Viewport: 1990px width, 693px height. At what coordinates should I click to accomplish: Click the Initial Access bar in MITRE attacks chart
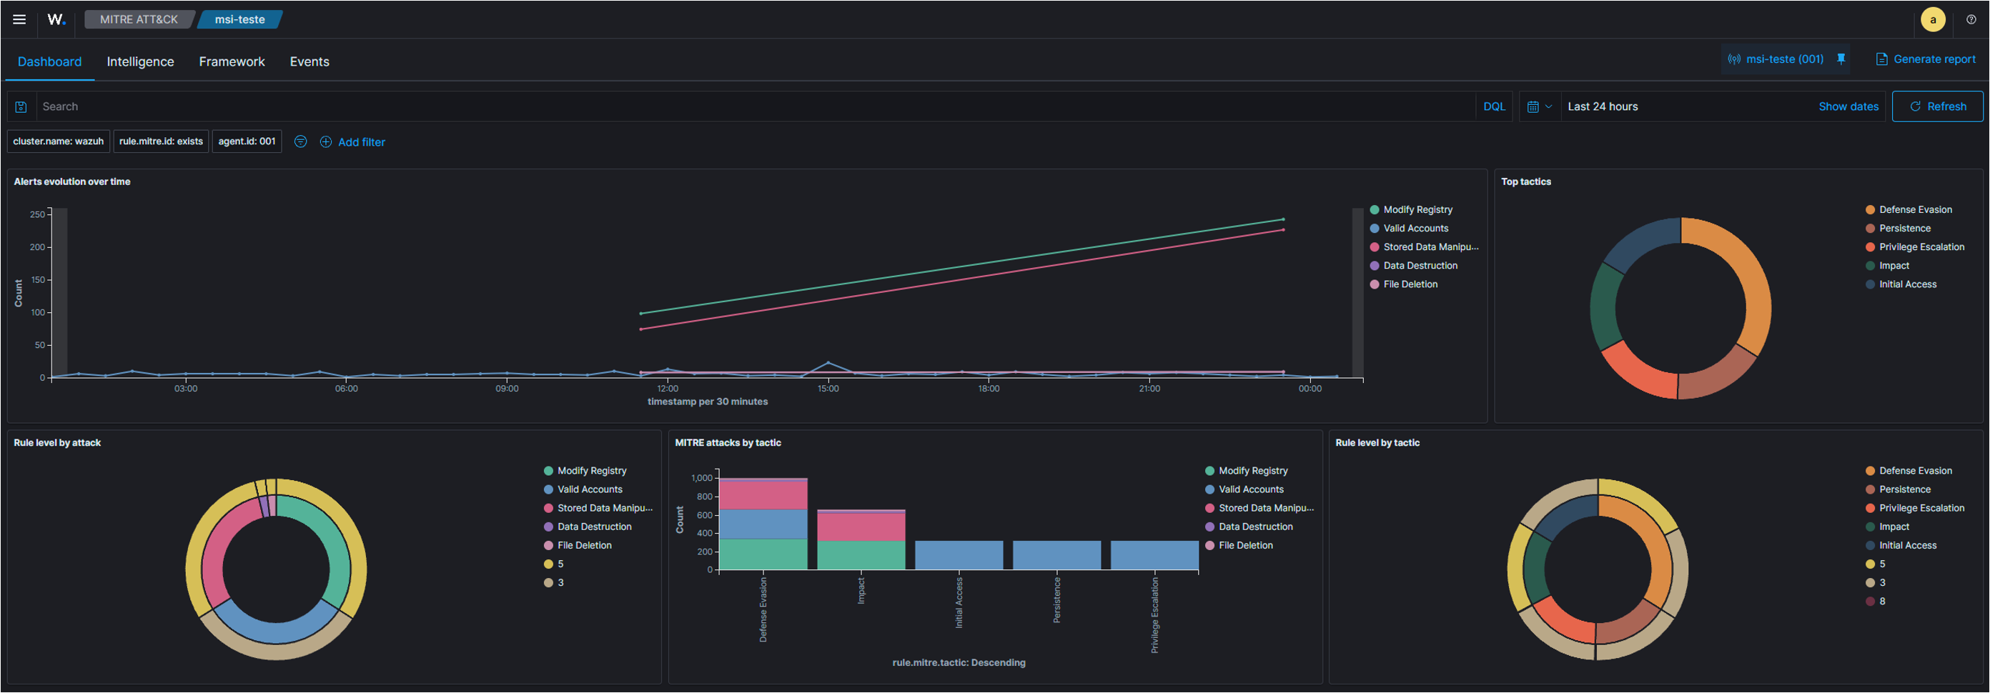(x=959, y=556)
